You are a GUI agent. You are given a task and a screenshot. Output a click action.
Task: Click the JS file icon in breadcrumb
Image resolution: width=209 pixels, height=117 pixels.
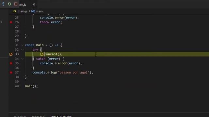(14, 11)
